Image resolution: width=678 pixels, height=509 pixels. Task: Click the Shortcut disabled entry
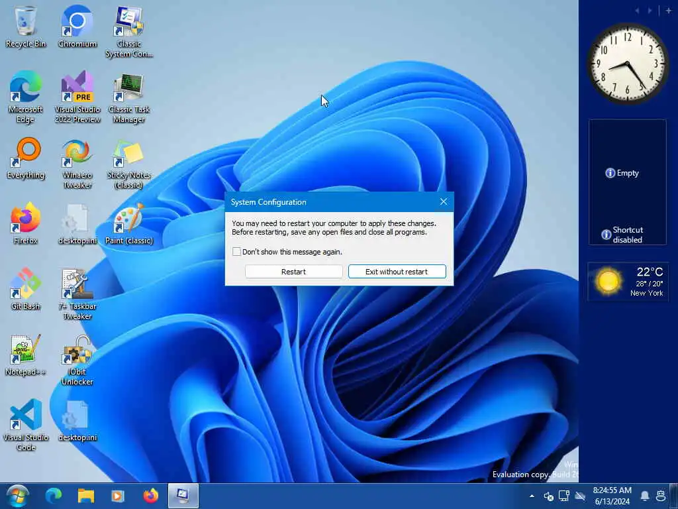622,235
